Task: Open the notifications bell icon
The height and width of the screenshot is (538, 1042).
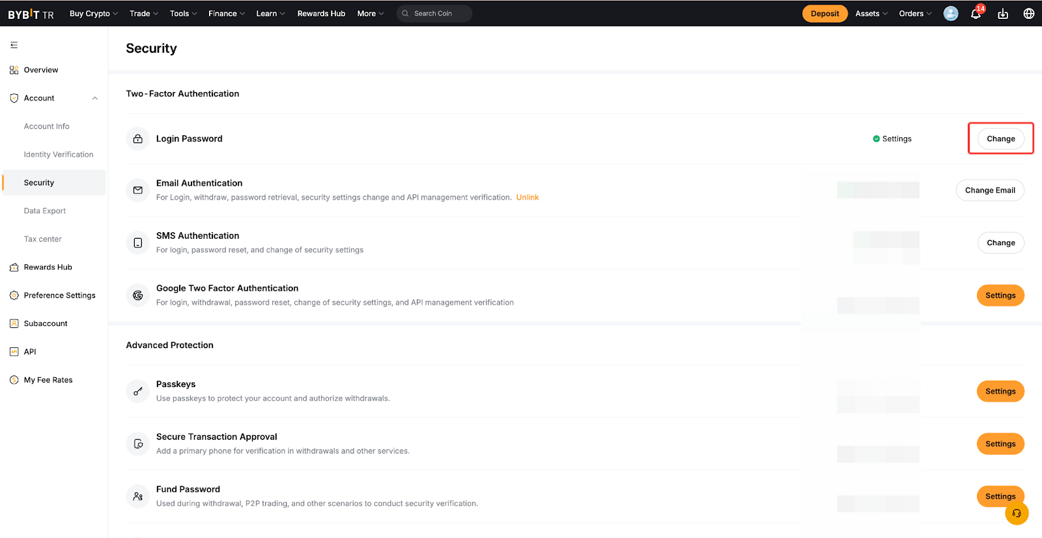Action: [x=976, y=14]
